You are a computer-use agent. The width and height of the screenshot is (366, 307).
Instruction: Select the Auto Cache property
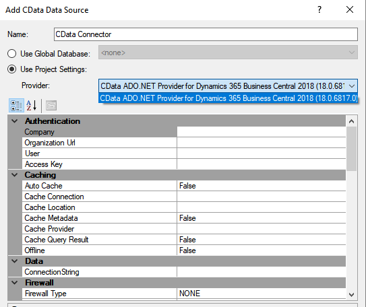point(100,186)
